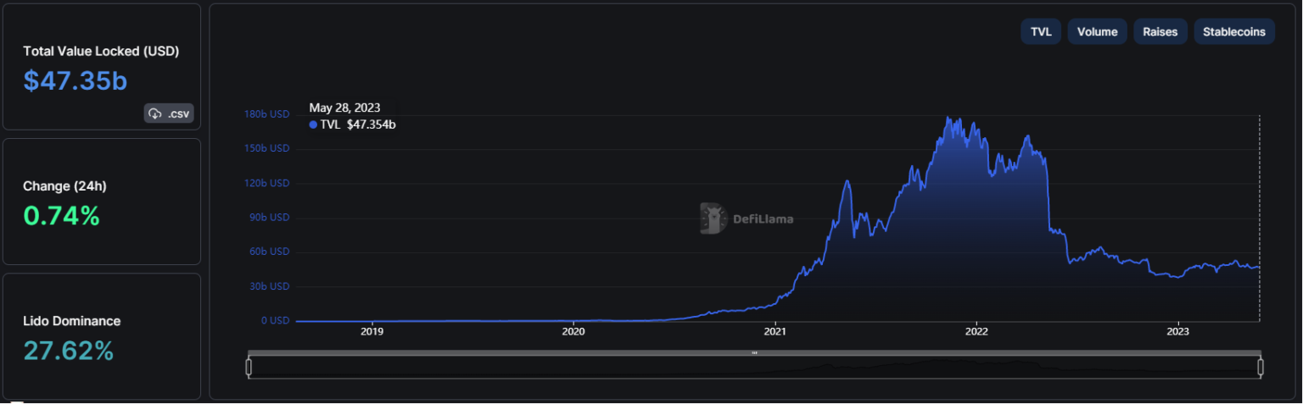Screen dimensions: 1303x404
Task: Turn on the Stablecoins series
Action: [1233, 31]
